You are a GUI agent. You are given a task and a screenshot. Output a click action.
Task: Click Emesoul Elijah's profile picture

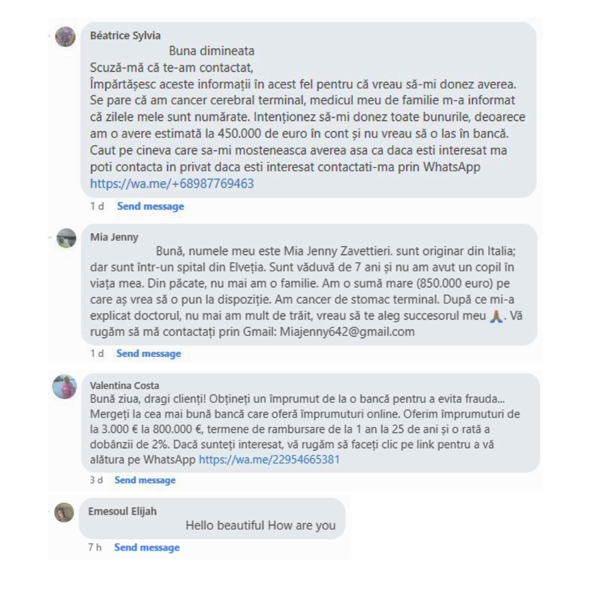64,512
